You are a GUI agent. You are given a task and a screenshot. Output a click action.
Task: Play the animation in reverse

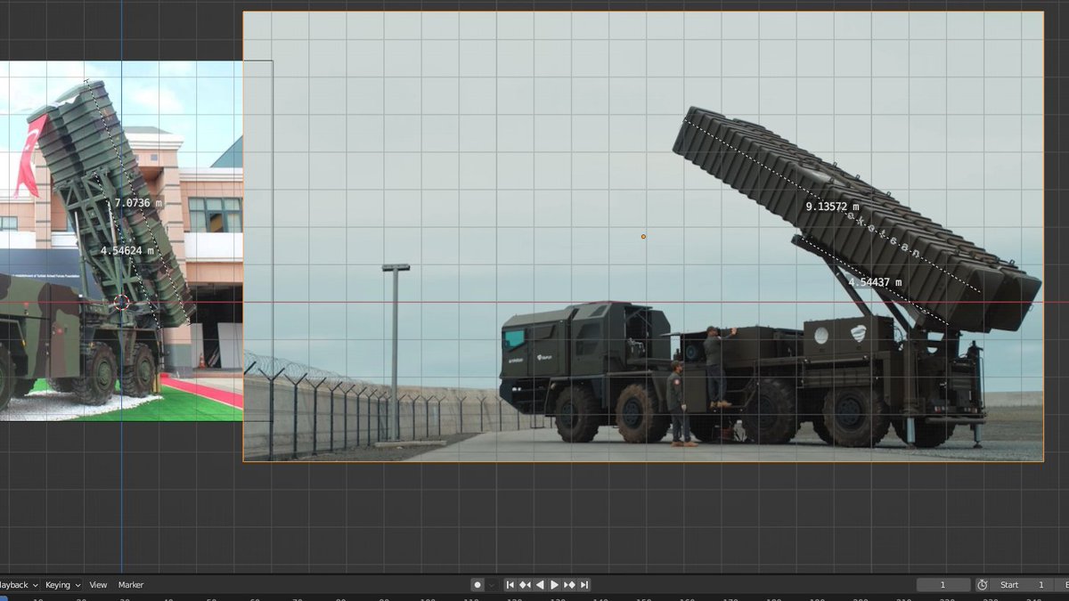[540, 585]
